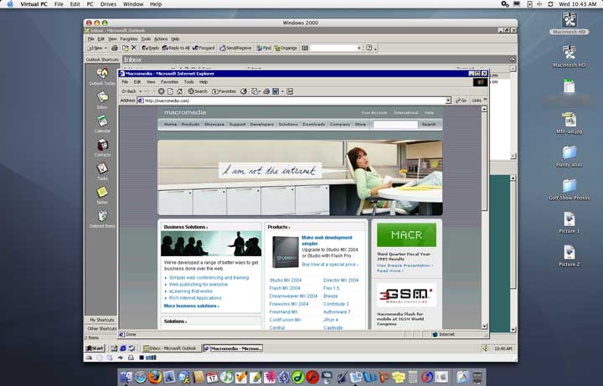Click the IE address bar URL field

pos(295,100)
